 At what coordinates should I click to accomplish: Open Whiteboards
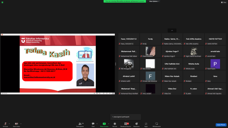157,124
